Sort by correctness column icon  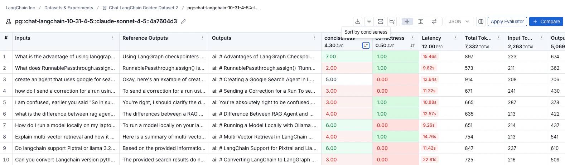click(x=412, y=45)
